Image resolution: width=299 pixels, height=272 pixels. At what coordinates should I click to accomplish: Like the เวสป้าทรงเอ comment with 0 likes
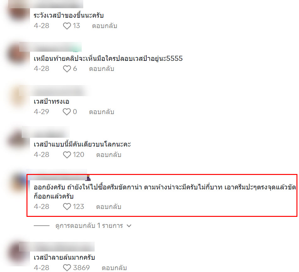pos(67,112)
